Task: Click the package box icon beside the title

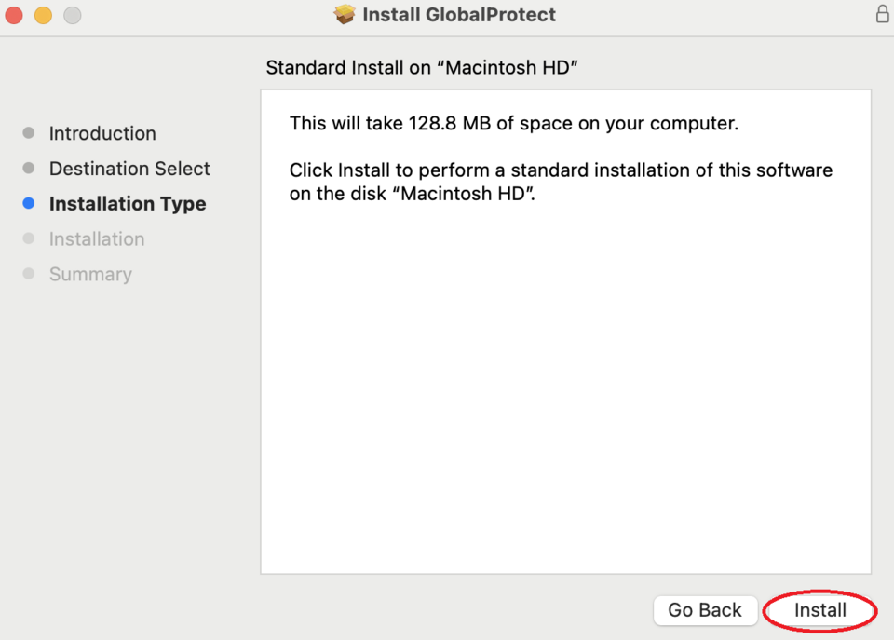Action: 345,15
